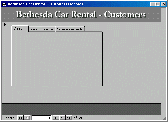The image size is (168, 122).
Task: Select the Notes/Comments tab
Action: click(x=70, y=29)
